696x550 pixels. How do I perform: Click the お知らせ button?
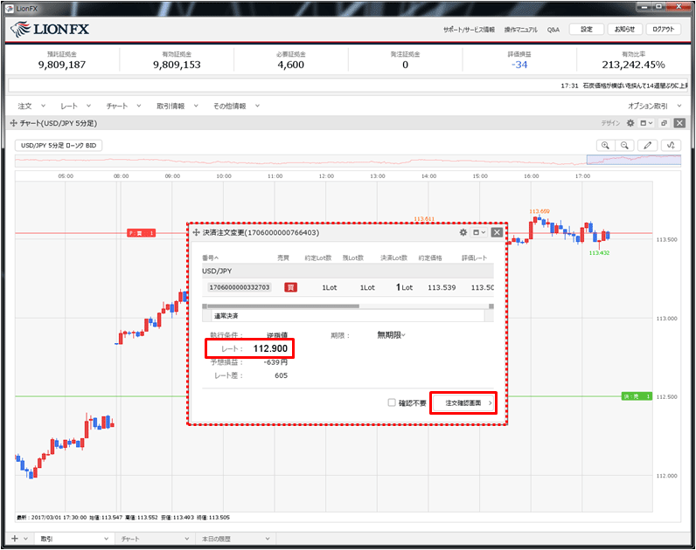[624, 30]
